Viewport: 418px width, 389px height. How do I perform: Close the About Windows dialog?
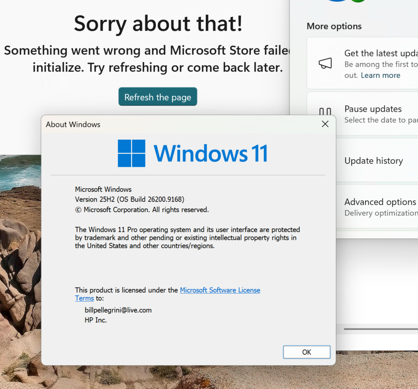[325, 124]
